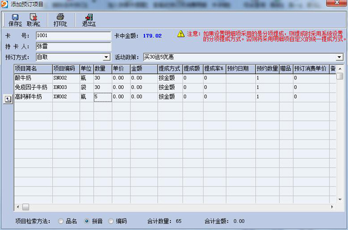The height and width of the screenshot is (230, 348).
Task: Click the vertical scrollbar thumb
Action: pos(340,76)
